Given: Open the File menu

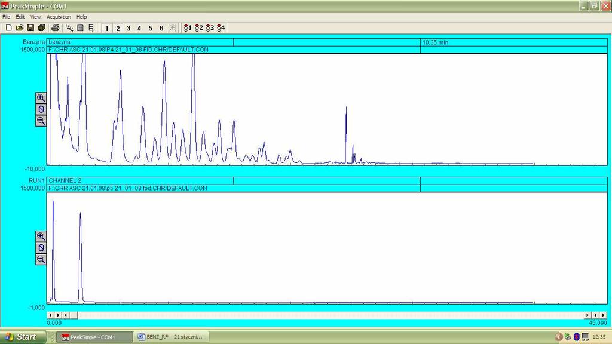Looking at the screenshot, I should (6, 17).
